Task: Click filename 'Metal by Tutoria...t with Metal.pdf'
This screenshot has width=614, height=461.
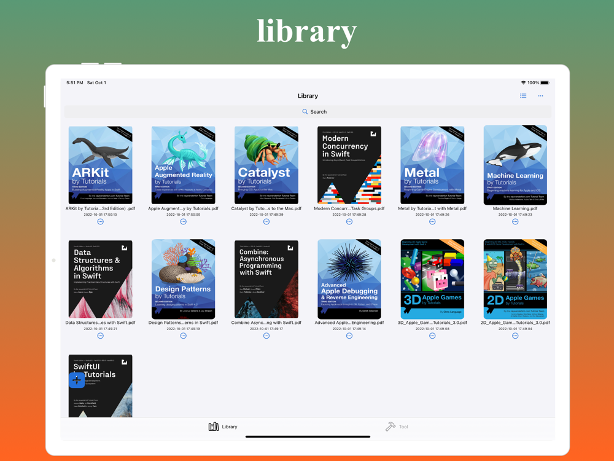Action: [432, 208]
